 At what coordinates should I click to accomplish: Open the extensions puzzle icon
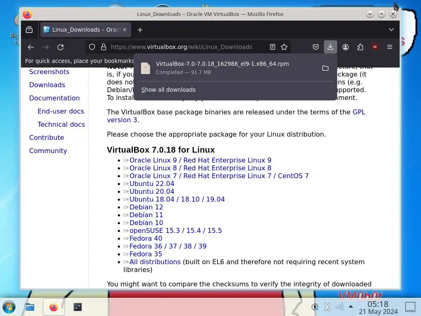tap(360, 47)
